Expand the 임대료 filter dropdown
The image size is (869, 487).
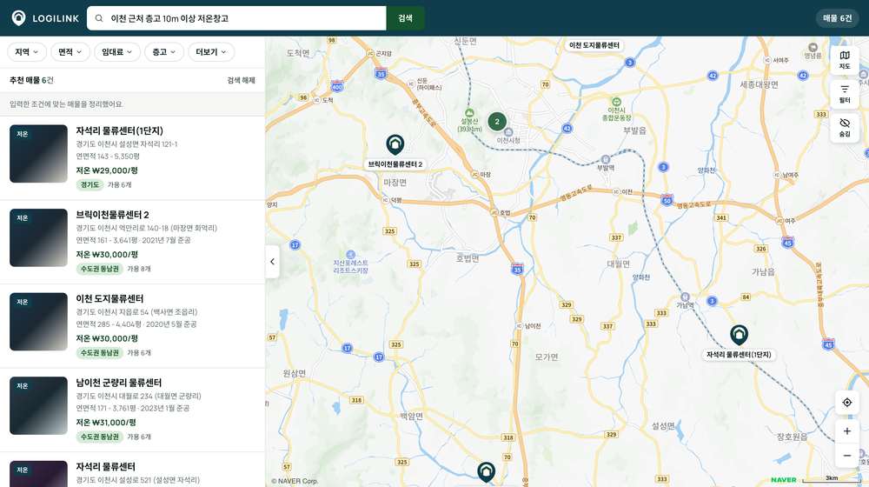117,51
